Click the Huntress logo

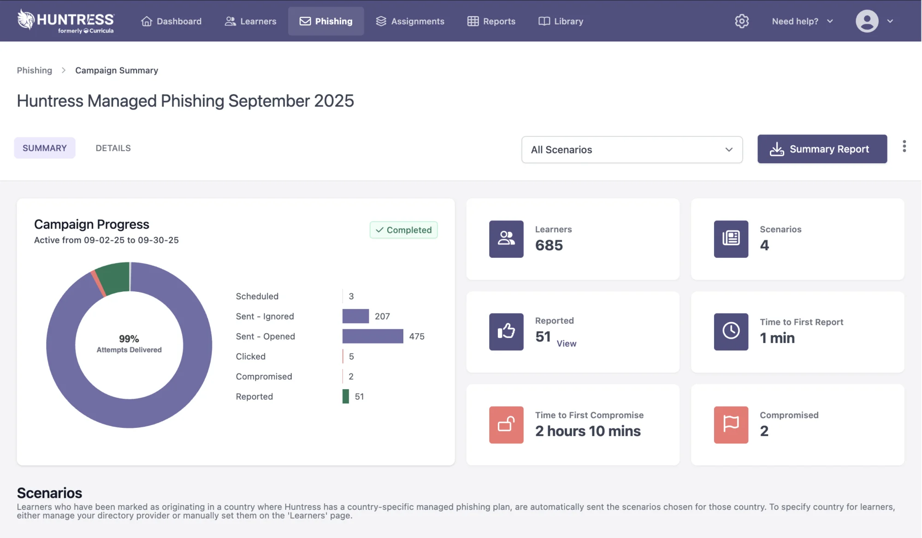tap(65, 21)
